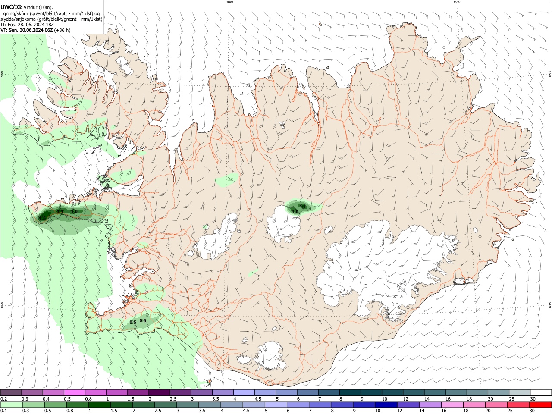
Task: Click the 1.0 label beside the central glacier
Action: (x=295, y=212)
